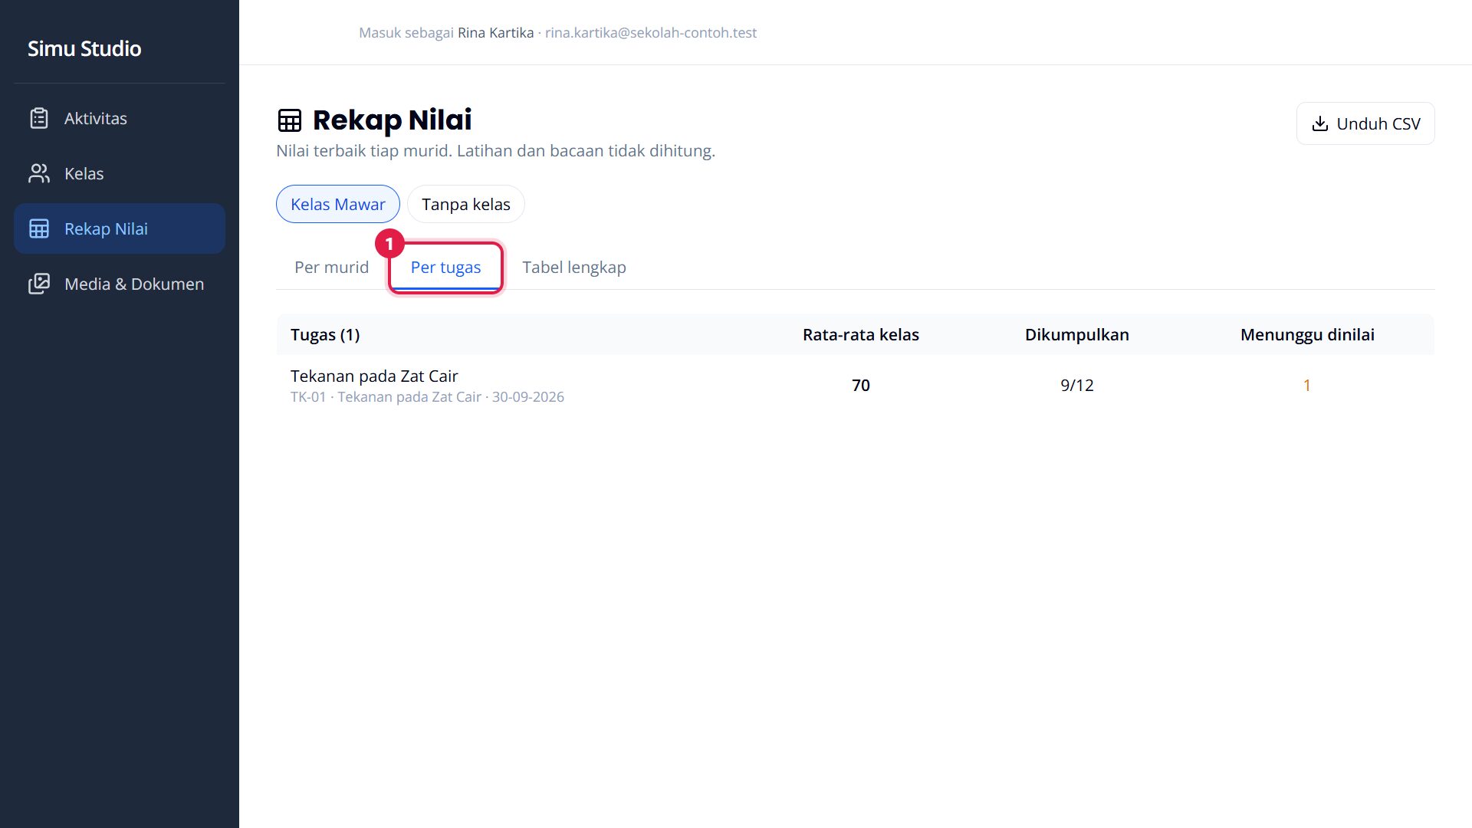Select the Kelas Mawar class filter
The image size is (1472, 828).
pos(338,204)
